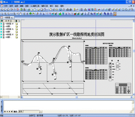Screen dimensions: 135x117
Task: Open the 辅助工具 menu
Action: (44, 6)
